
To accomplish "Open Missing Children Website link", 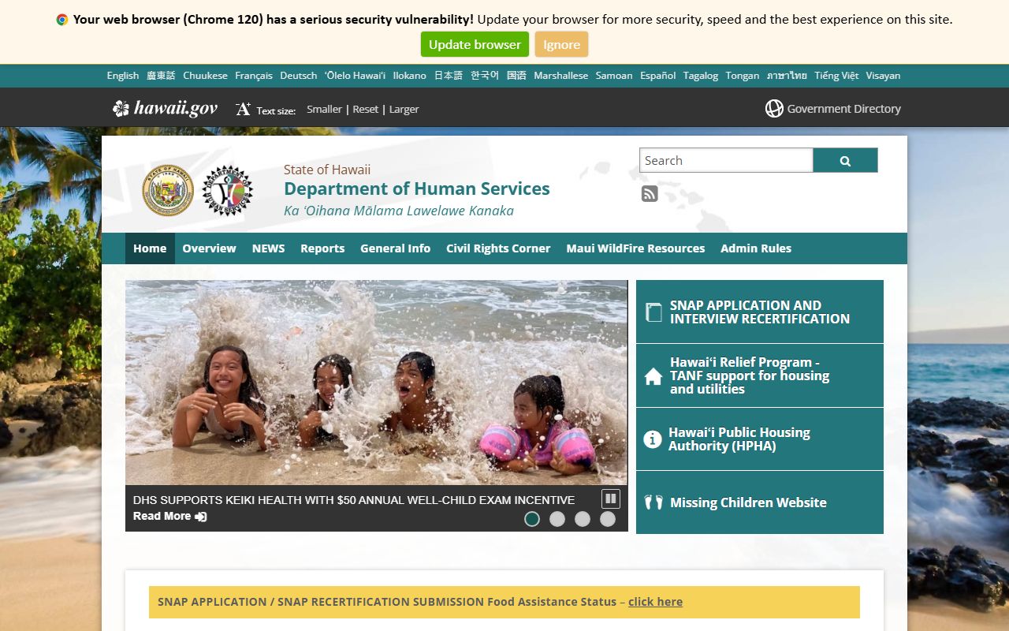I will coord(760,502).
